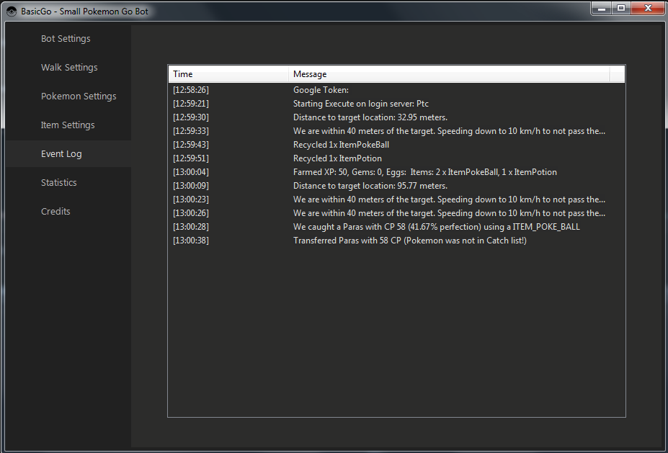Click the 'Distance to target location: 95.77' row
The width and height of the screenshot is (668, 453).
(370, 186)
